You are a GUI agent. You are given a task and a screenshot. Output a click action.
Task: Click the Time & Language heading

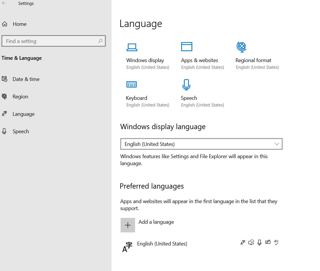[x=22, y=58]
